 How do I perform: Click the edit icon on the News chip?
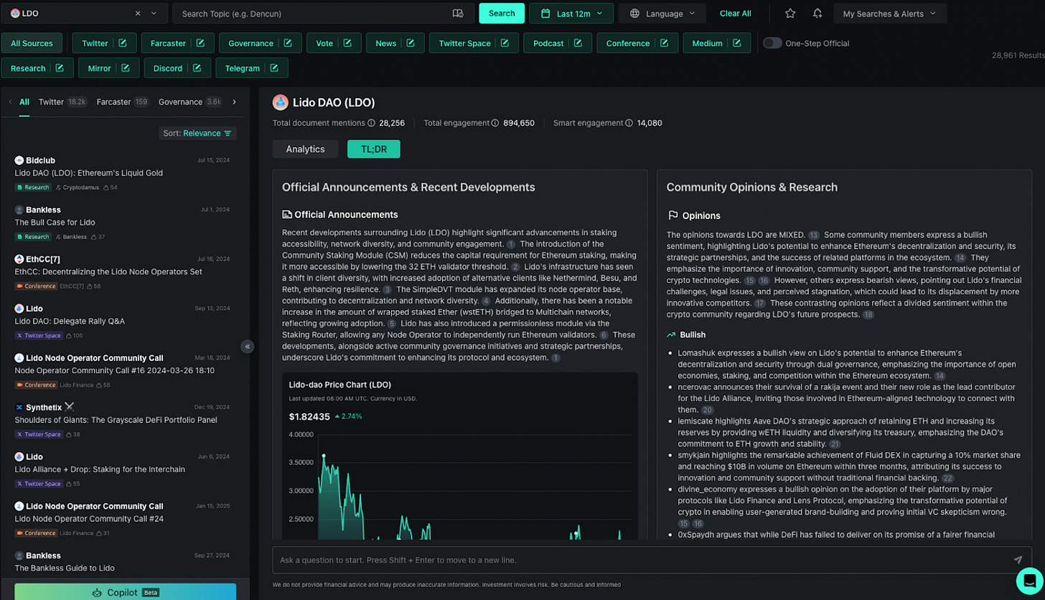[x=411, y=43]
